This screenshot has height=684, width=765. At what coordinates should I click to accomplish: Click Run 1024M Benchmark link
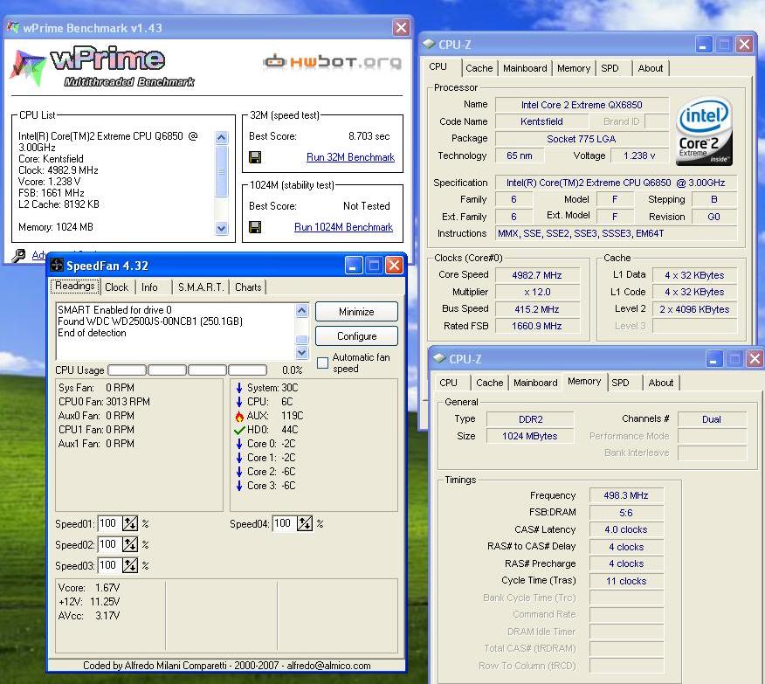[x=343, y=227]
